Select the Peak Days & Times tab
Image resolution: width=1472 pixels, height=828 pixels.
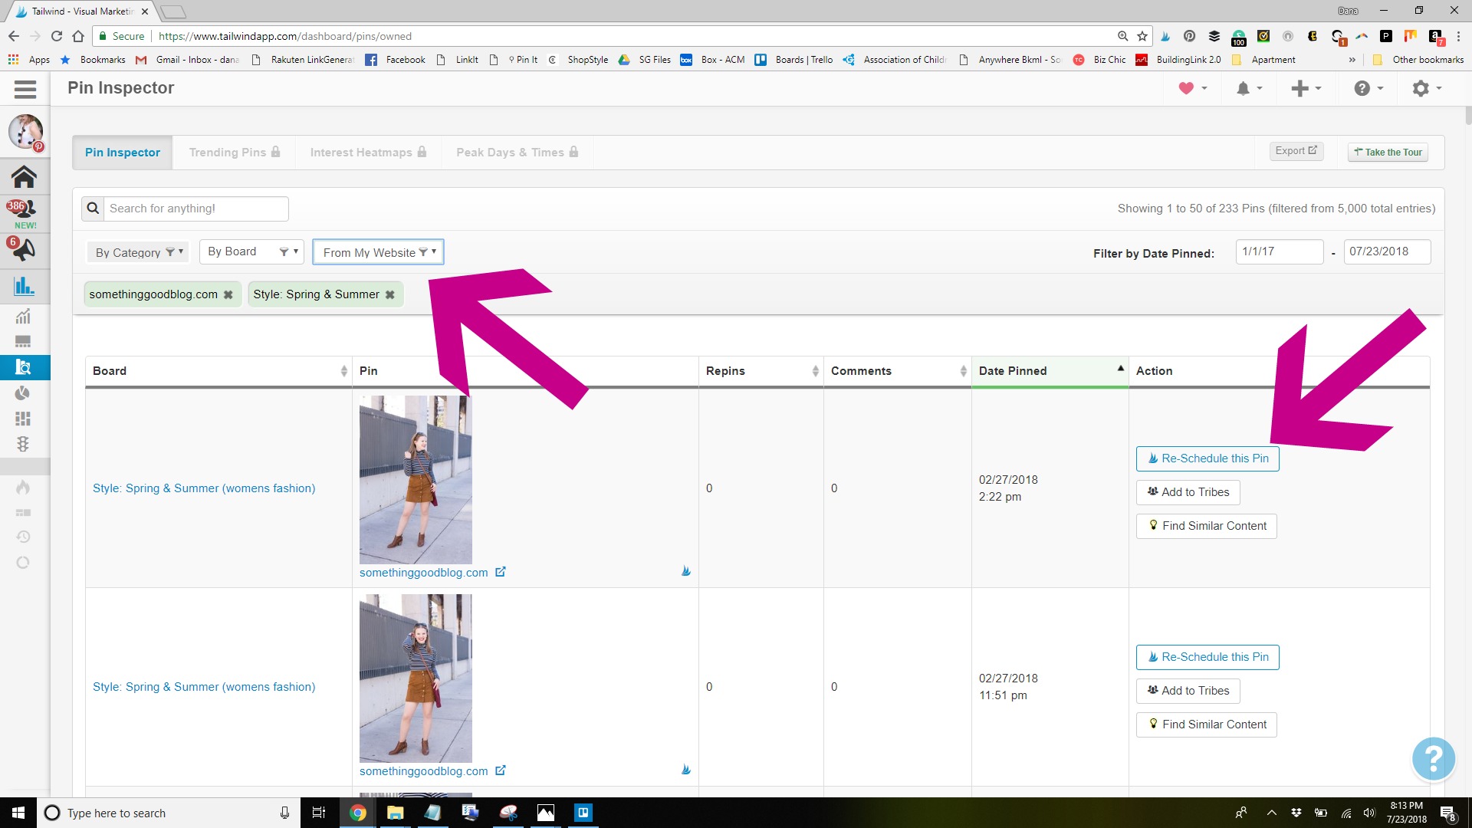(517, 153)
